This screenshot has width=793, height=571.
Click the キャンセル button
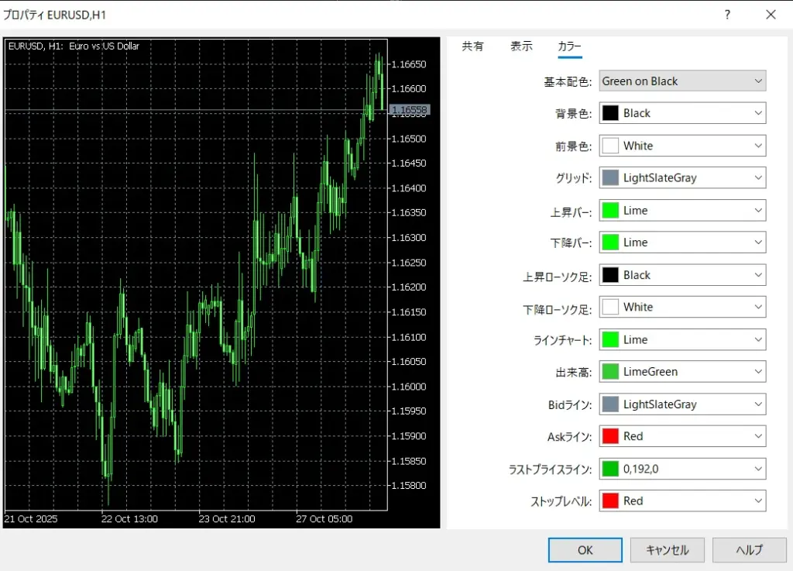[667, 550]
